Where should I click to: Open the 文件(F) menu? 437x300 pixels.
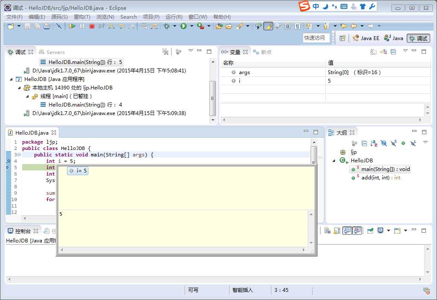coord(14,17)
